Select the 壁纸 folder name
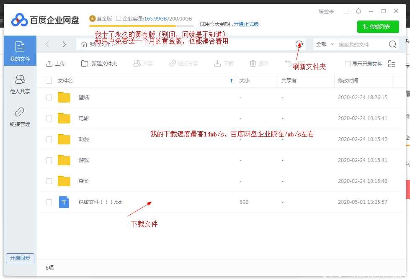Screen dimensions: 410x280 [84, 98]
